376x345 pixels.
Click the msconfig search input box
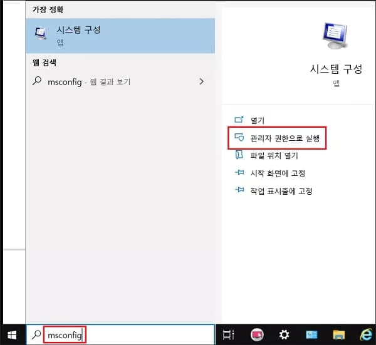pos(120,335)
